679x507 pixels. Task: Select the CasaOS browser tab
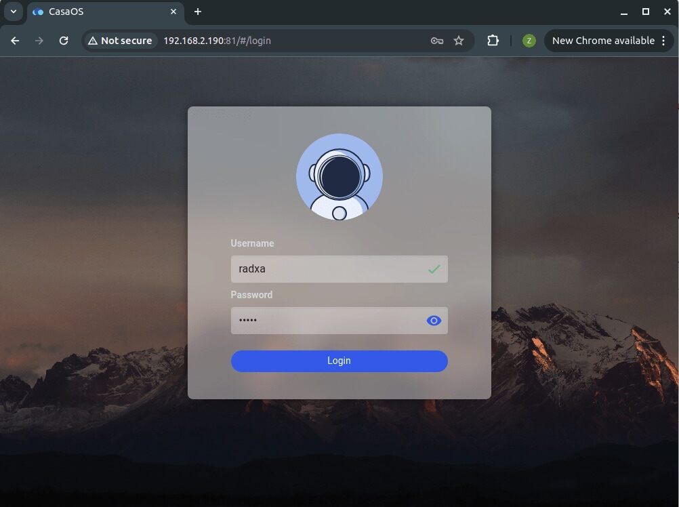[105, 12]
